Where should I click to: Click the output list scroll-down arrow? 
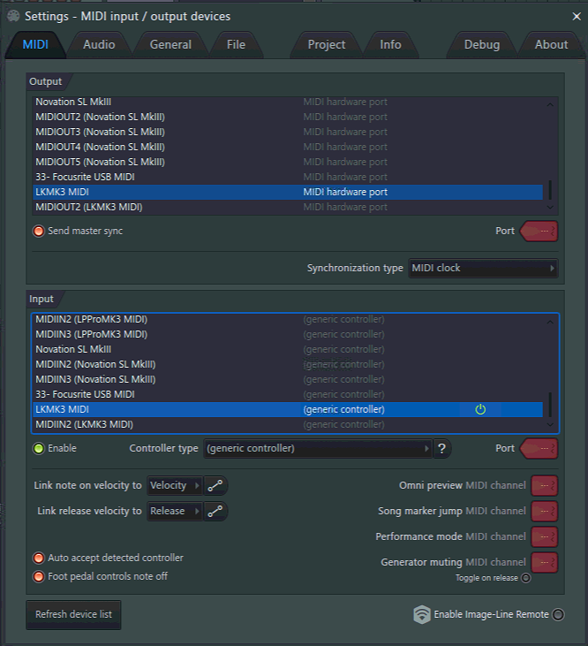pos(550,207)
